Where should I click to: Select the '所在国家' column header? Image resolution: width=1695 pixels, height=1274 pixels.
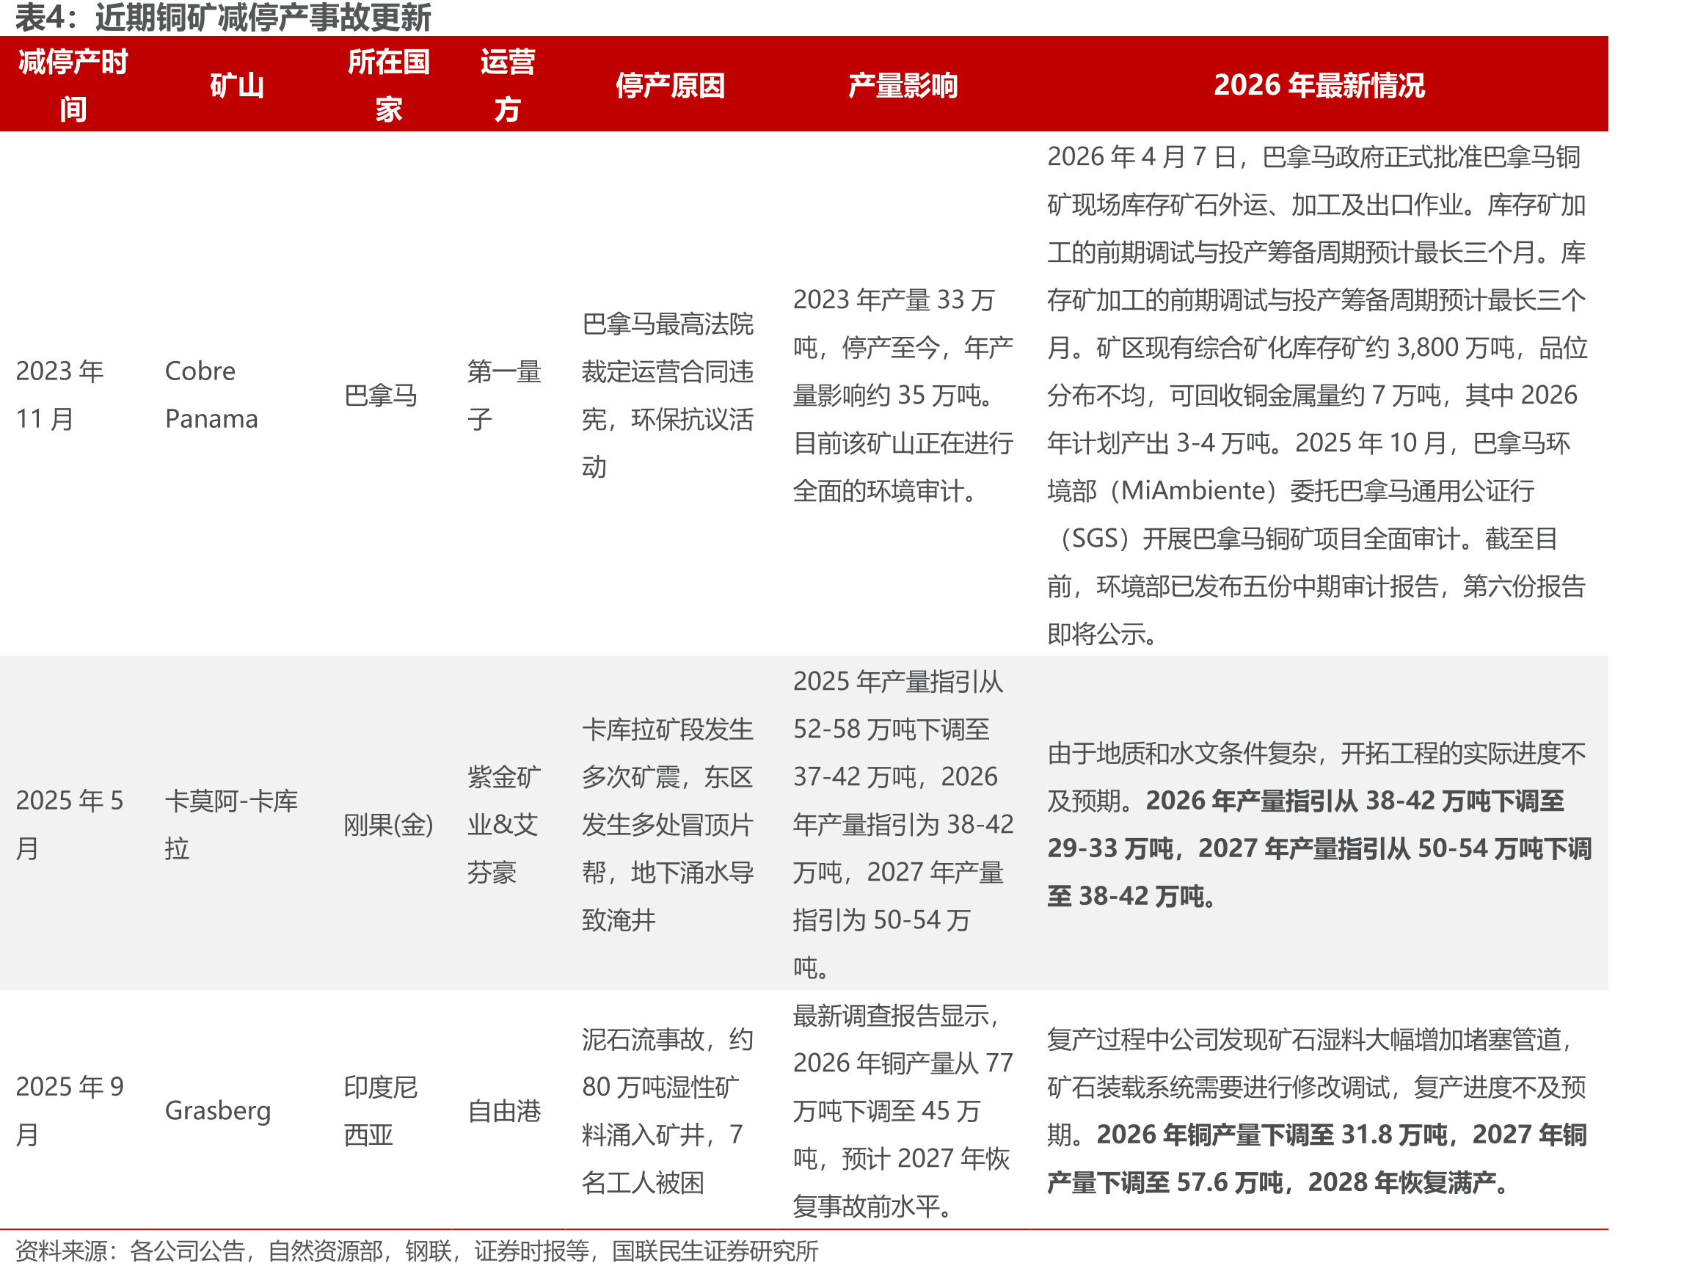(388, 85)
